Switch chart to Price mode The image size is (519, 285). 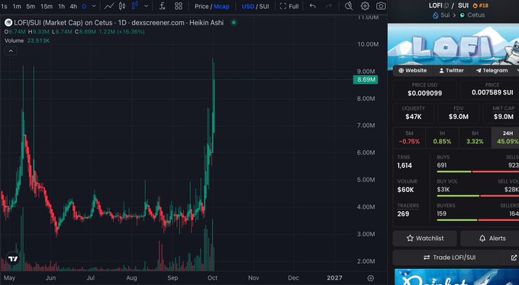coord(201,6)
